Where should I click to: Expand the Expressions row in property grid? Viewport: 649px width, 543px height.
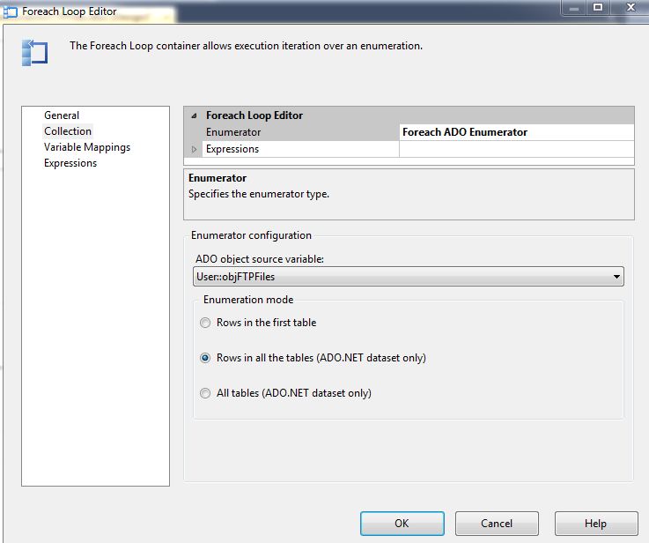point(195,149)
